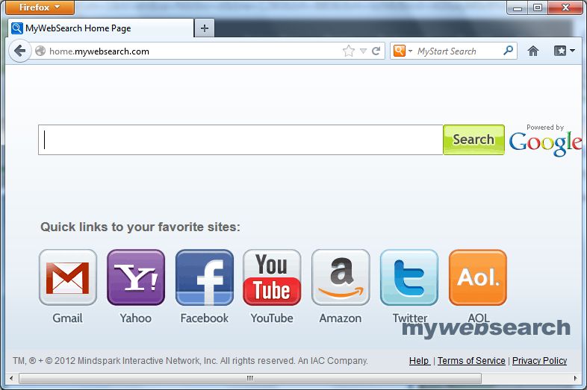Open the YouTube quick link icon
The height and width of the screenshot is (390, 587).
[x=272, y=277]
